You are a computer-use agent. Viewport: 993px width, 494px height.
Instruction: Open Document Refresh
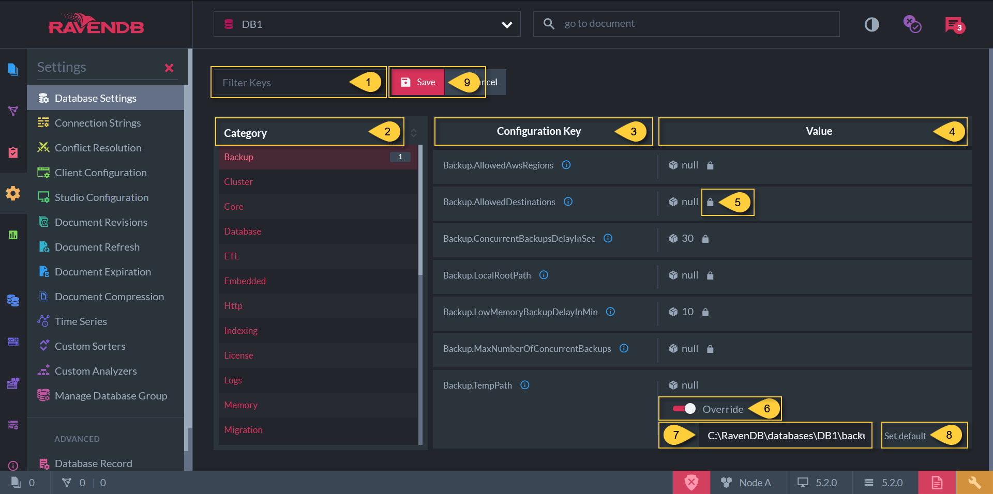(106, 247)
